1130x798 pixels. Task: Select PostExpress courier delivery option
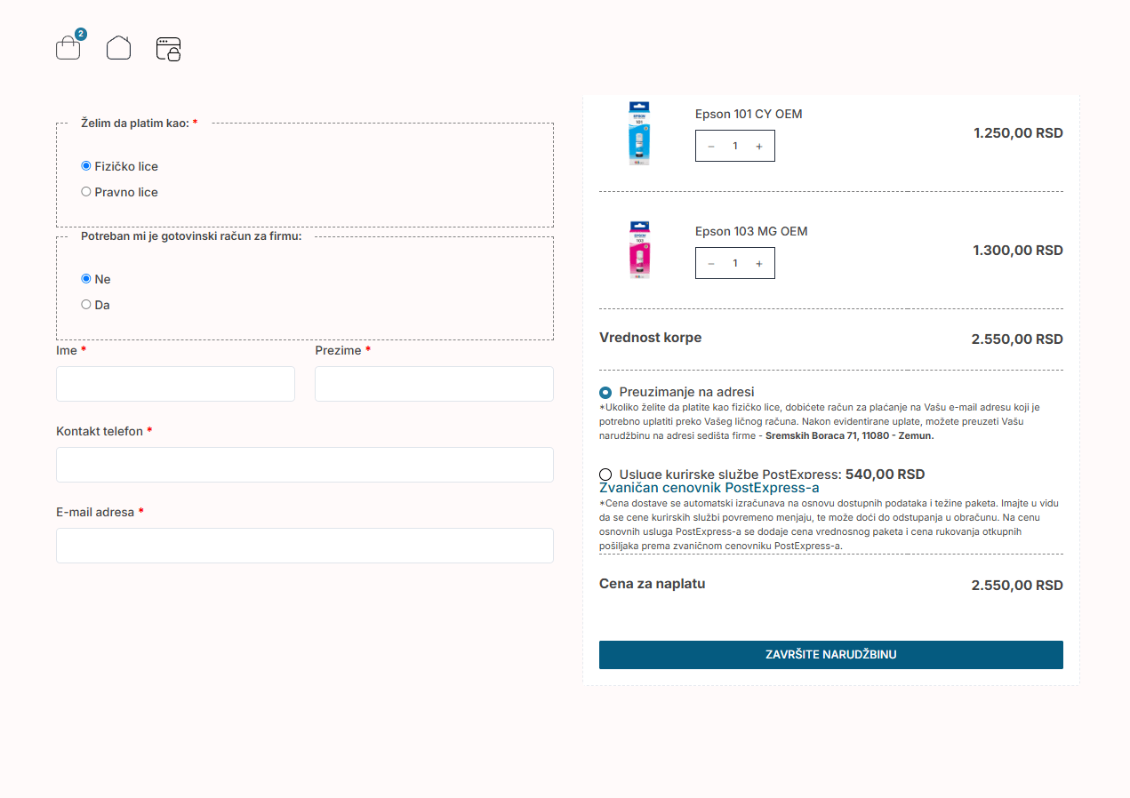pos(605,475)
